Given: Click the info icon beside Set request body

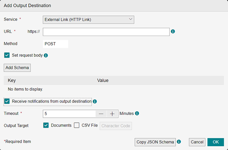Looking at the screenshot, I should [46, 55].
